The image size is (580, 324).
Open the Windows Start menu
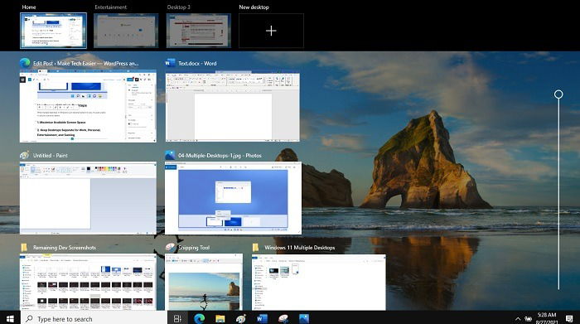10,318
